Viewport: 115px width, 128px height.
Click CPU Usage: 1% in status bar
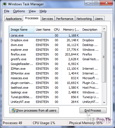pos(44,123)
